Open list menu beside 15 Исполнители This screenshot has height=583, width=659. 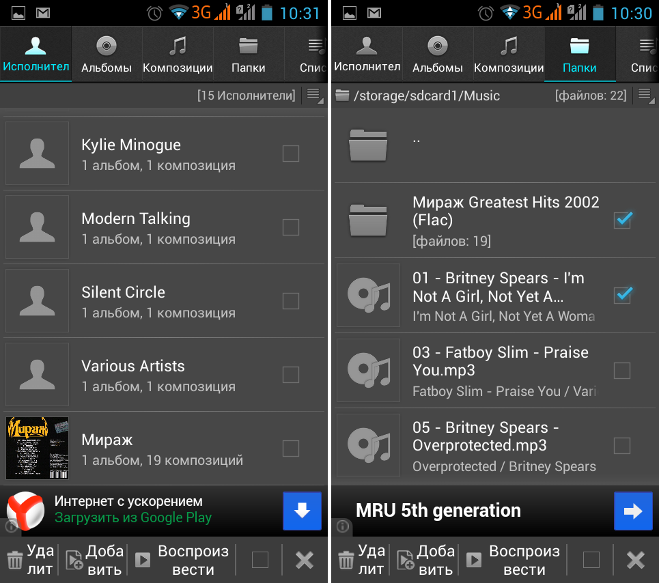tap(315, 96)
